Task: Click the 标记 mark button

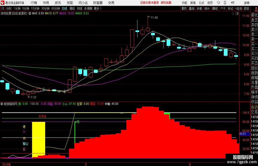Action: pyautogui.click(x=230, y=8)
